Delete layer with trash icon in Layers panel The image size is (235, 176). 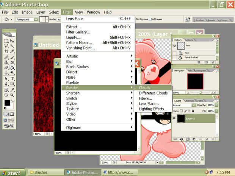pos(213,139)
